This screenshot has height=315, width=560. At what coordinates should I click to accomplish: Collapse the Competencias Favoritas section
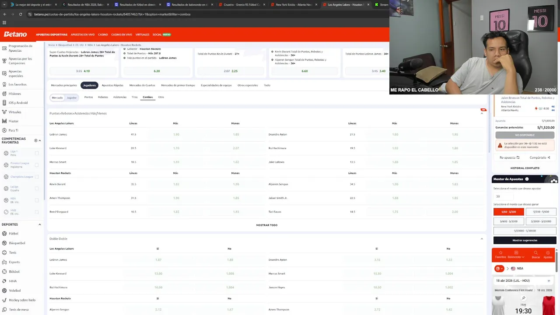[40, 140]
